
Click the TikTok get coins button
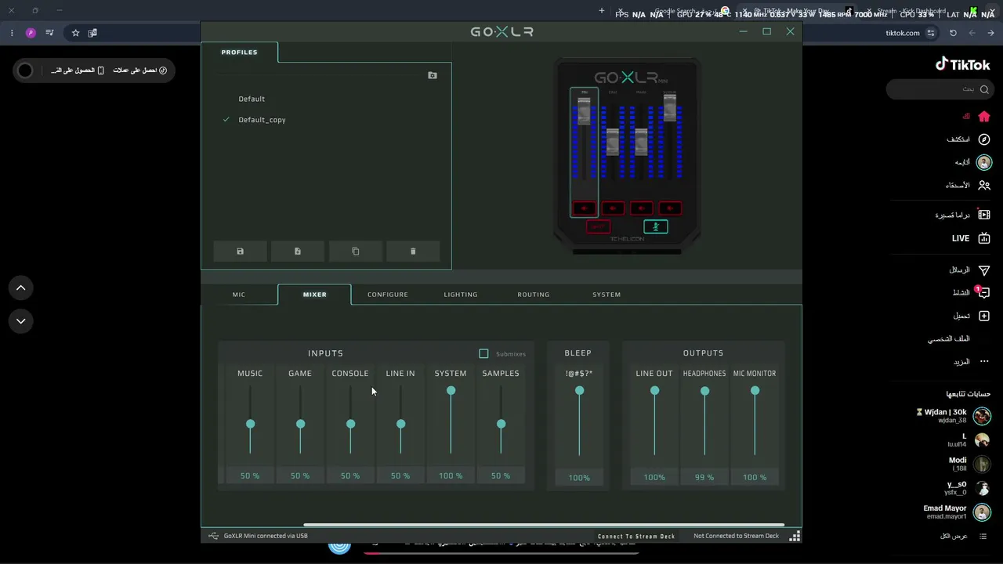(x=140, y=70)
